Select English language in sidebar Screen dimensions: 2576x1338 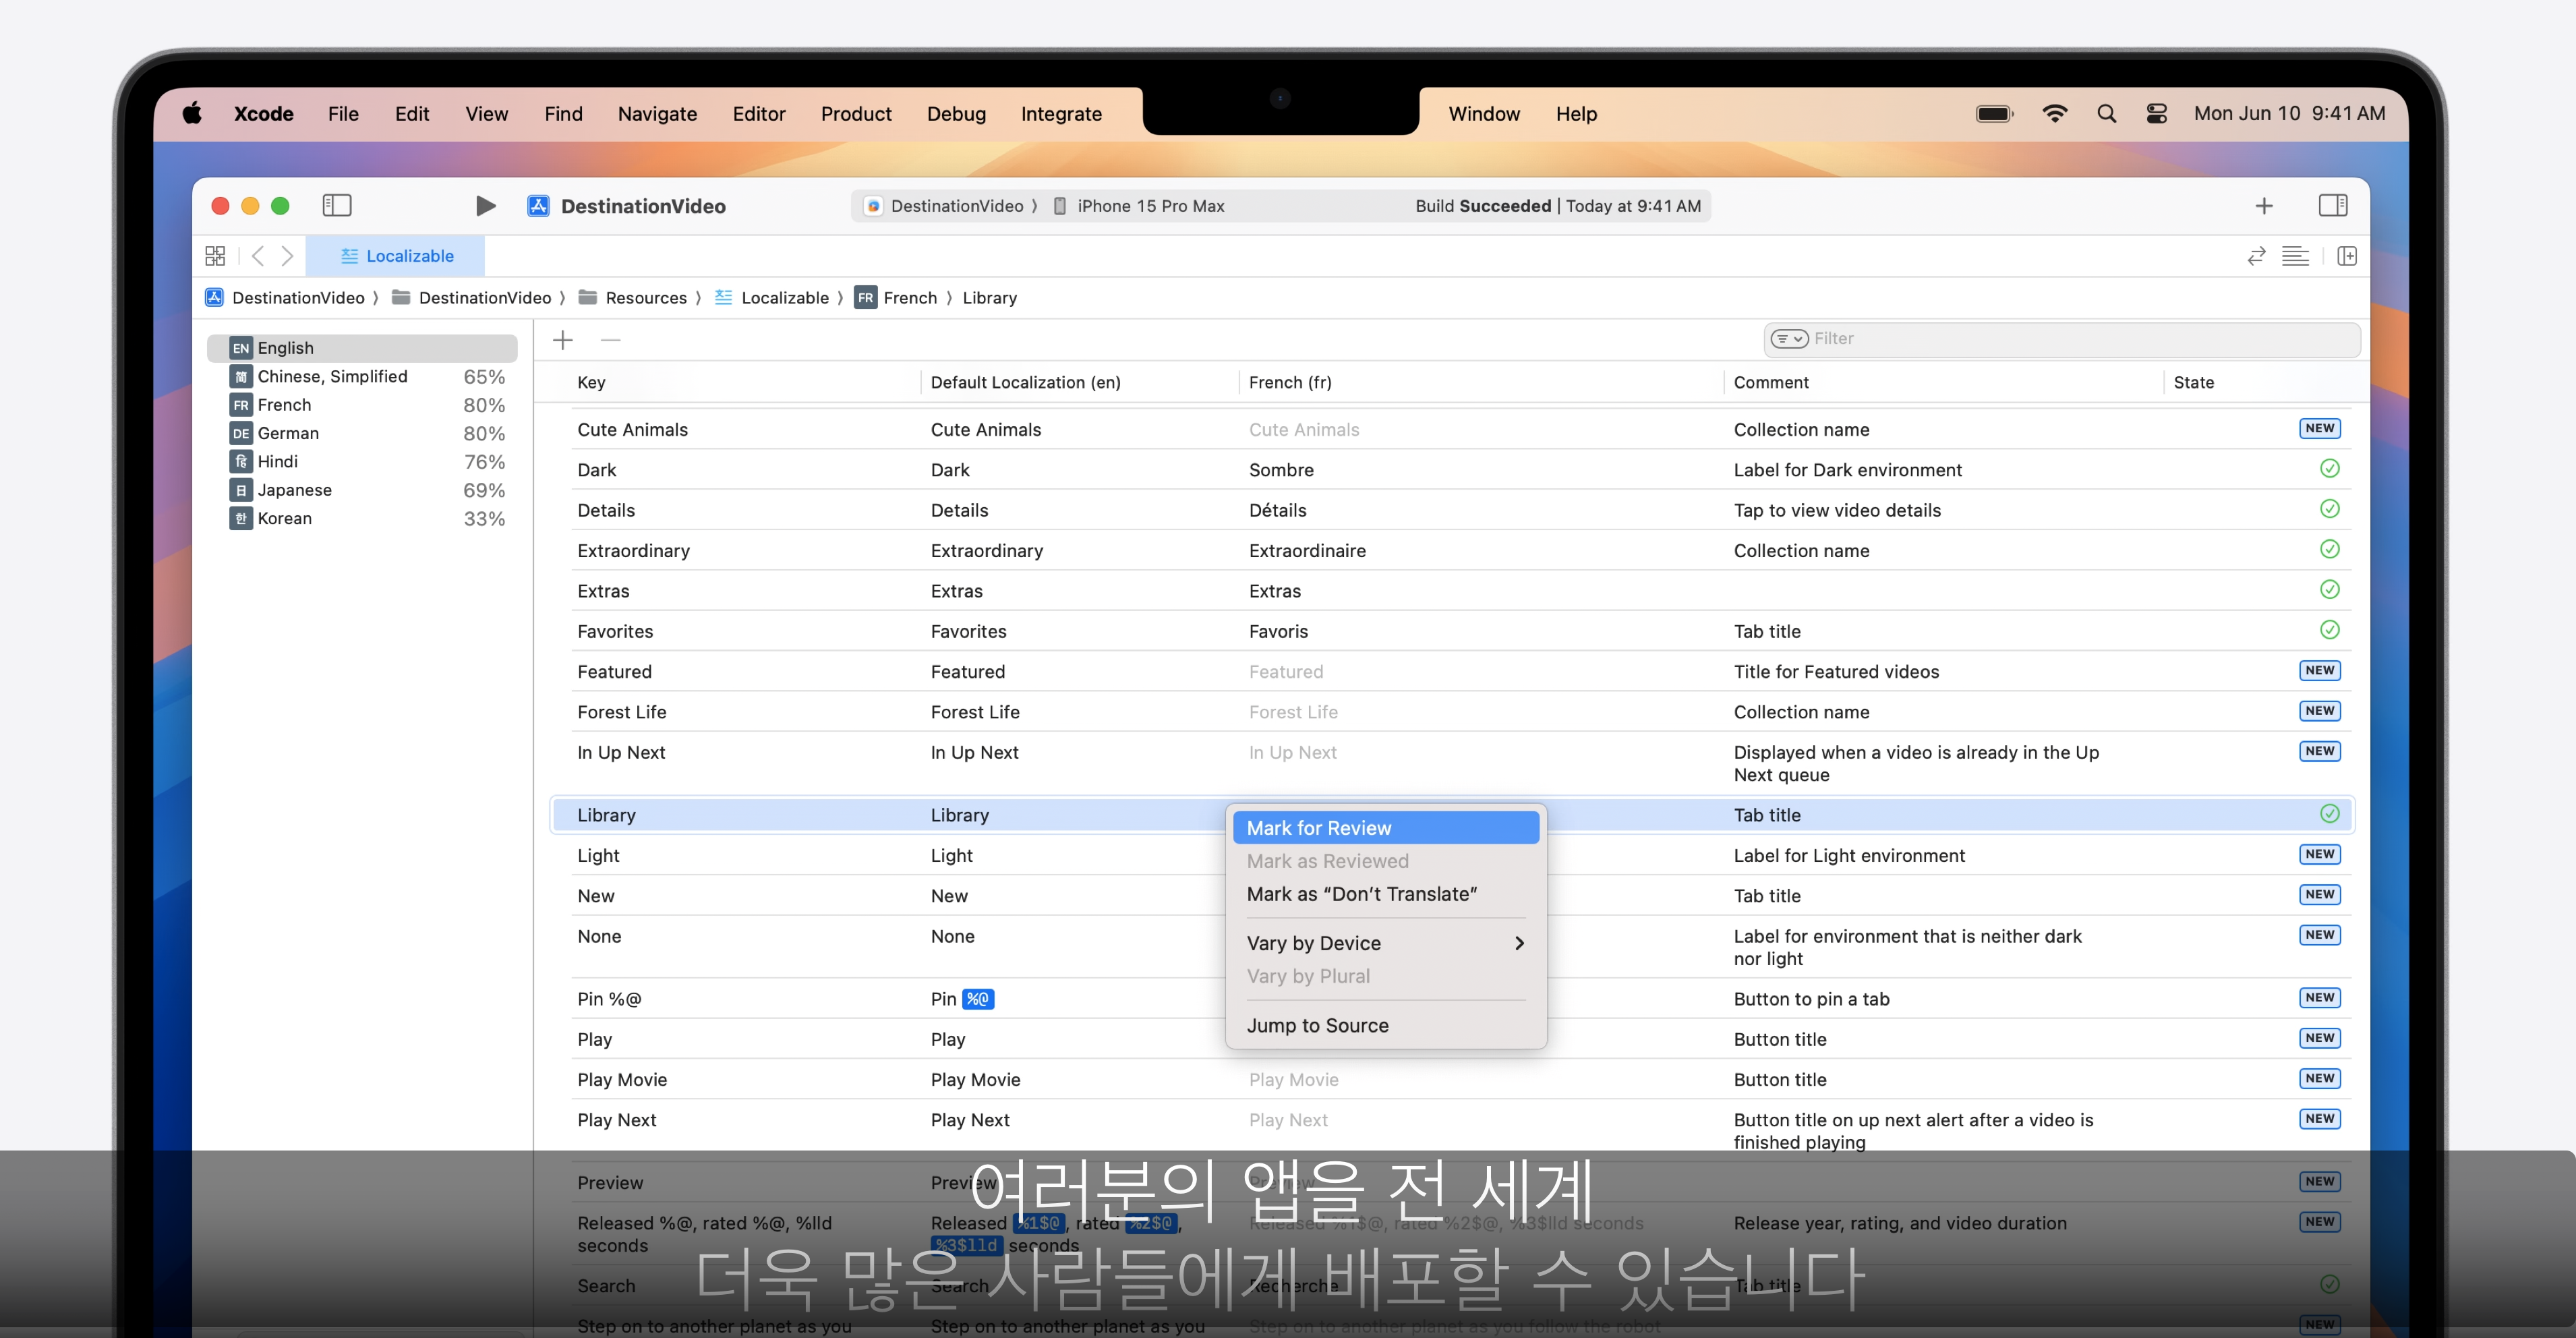point(362,348)
